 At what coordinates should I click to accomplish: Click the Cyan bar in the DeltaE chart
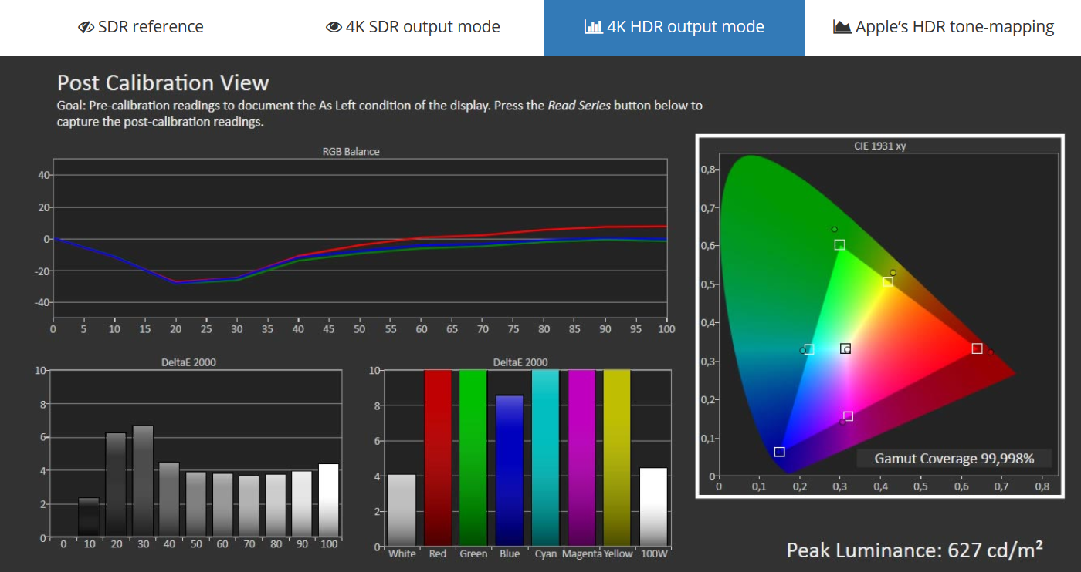[x=545, y=457]
